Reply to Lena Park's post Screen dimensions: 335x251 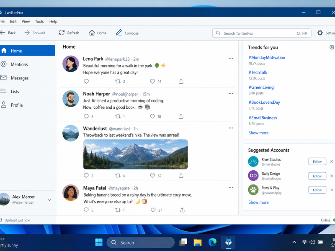pyautogui.click(x=86, y=81)
